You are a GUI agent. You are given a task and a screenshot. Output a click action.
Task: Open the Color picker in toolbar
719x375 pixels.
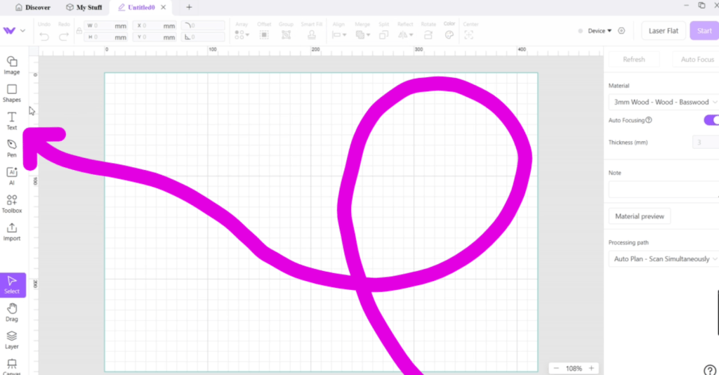[449, 34]
